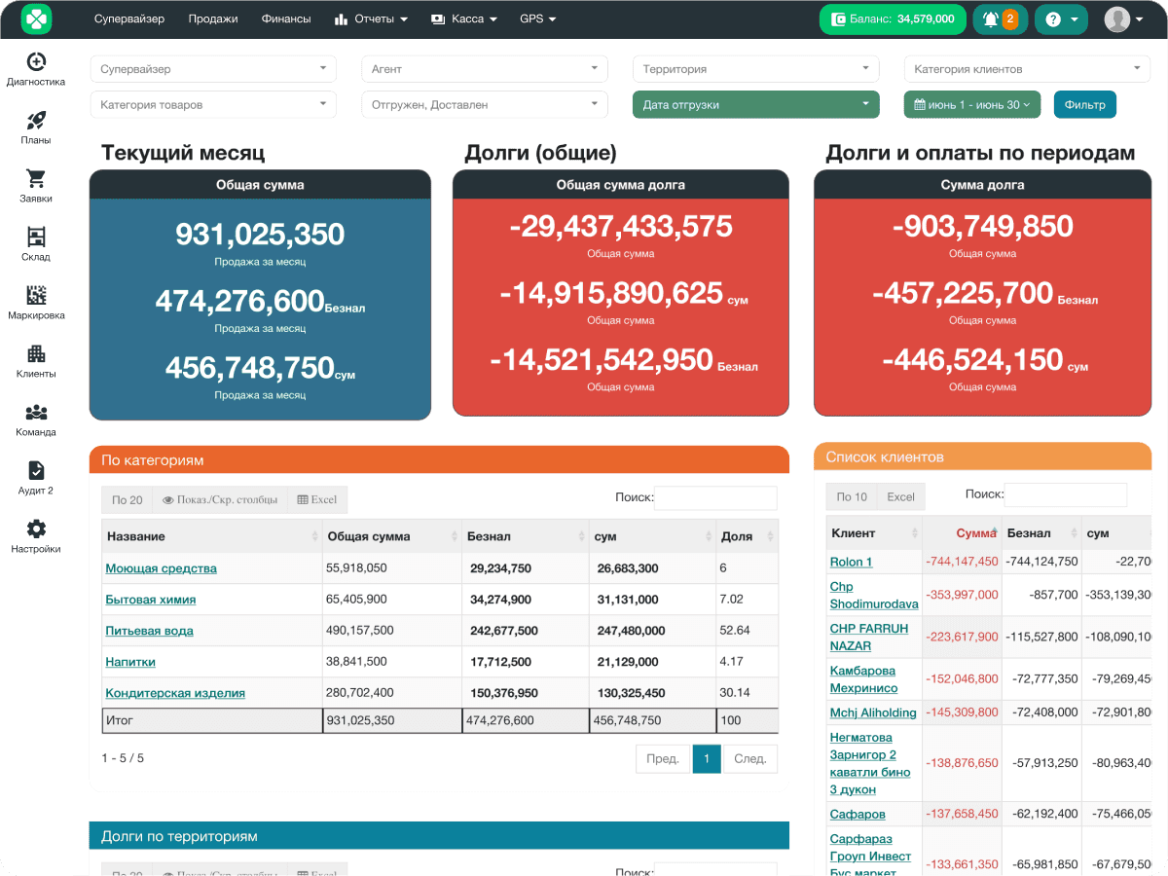Open Заявки shopping cart in sidebar
1168x876 pixels.
click(x=36, y=187)
